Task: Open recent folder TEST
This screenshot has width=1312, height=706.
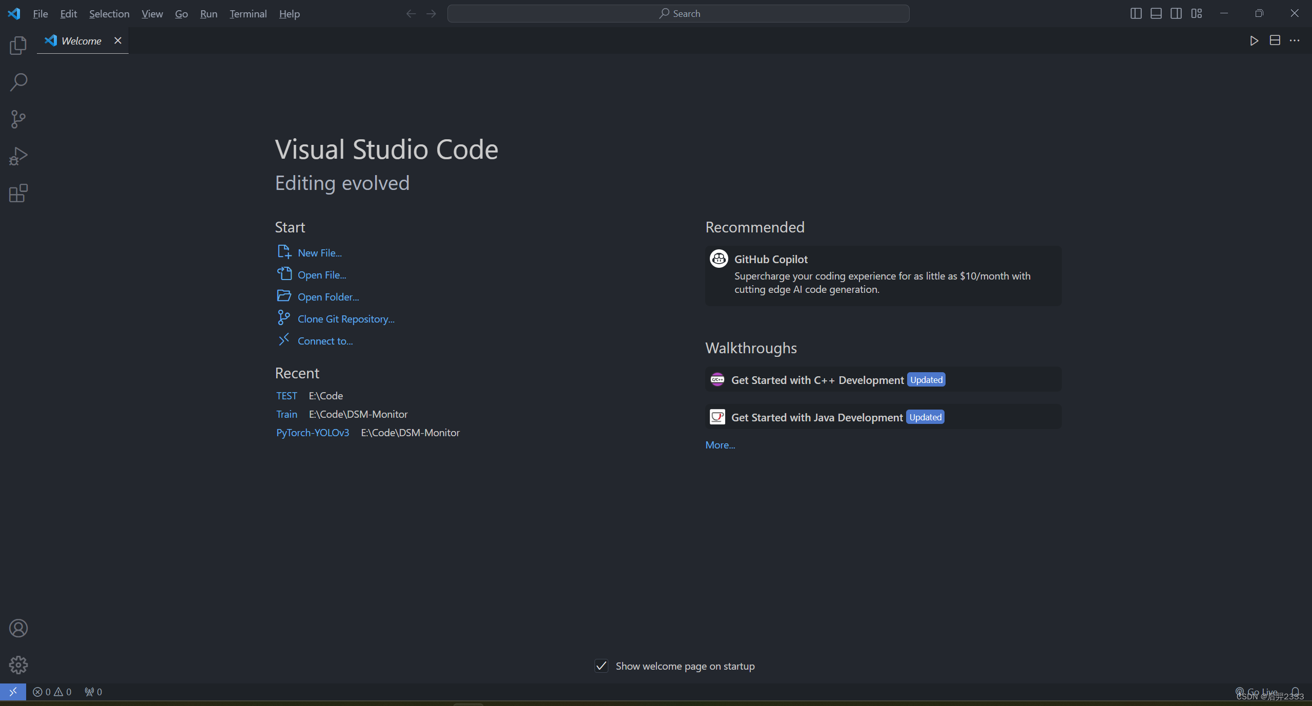Action: click(286, 396)
